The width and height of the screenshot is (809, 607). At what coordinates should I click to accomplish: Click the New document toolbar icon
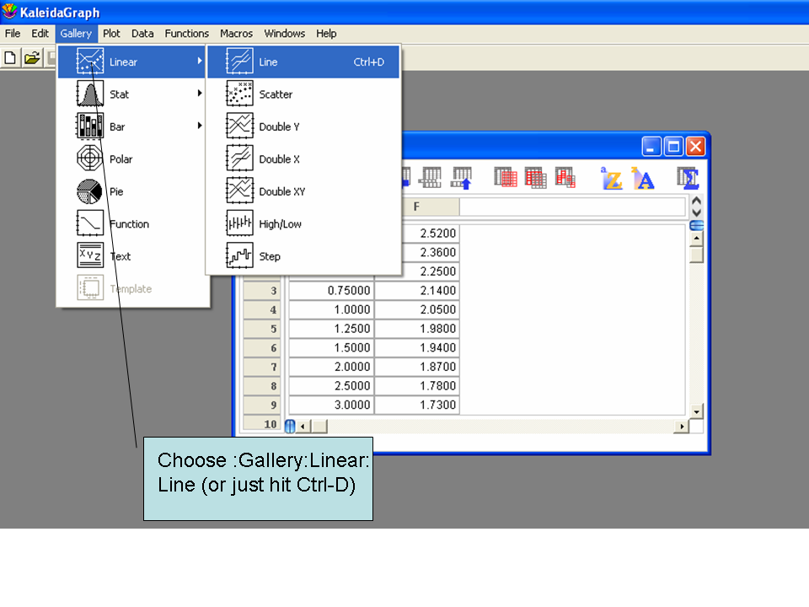point(10,58)
